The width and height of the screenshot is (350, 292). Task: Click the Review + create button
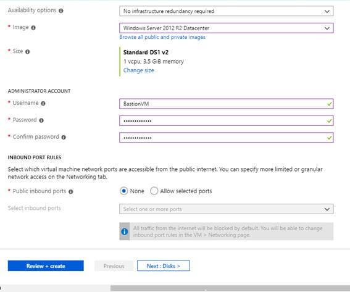[46, 266]
